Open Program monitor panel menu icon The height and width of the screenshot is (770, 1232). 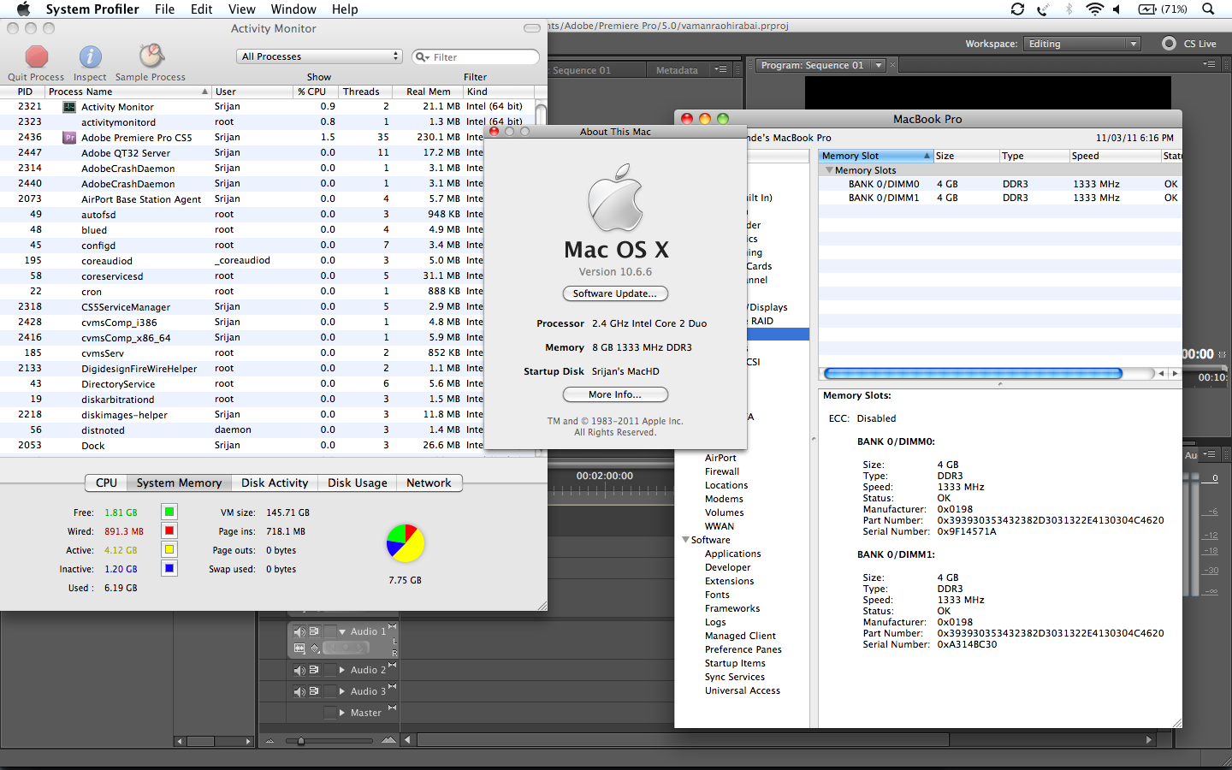pyautogui.click(x=1208, y=64)
